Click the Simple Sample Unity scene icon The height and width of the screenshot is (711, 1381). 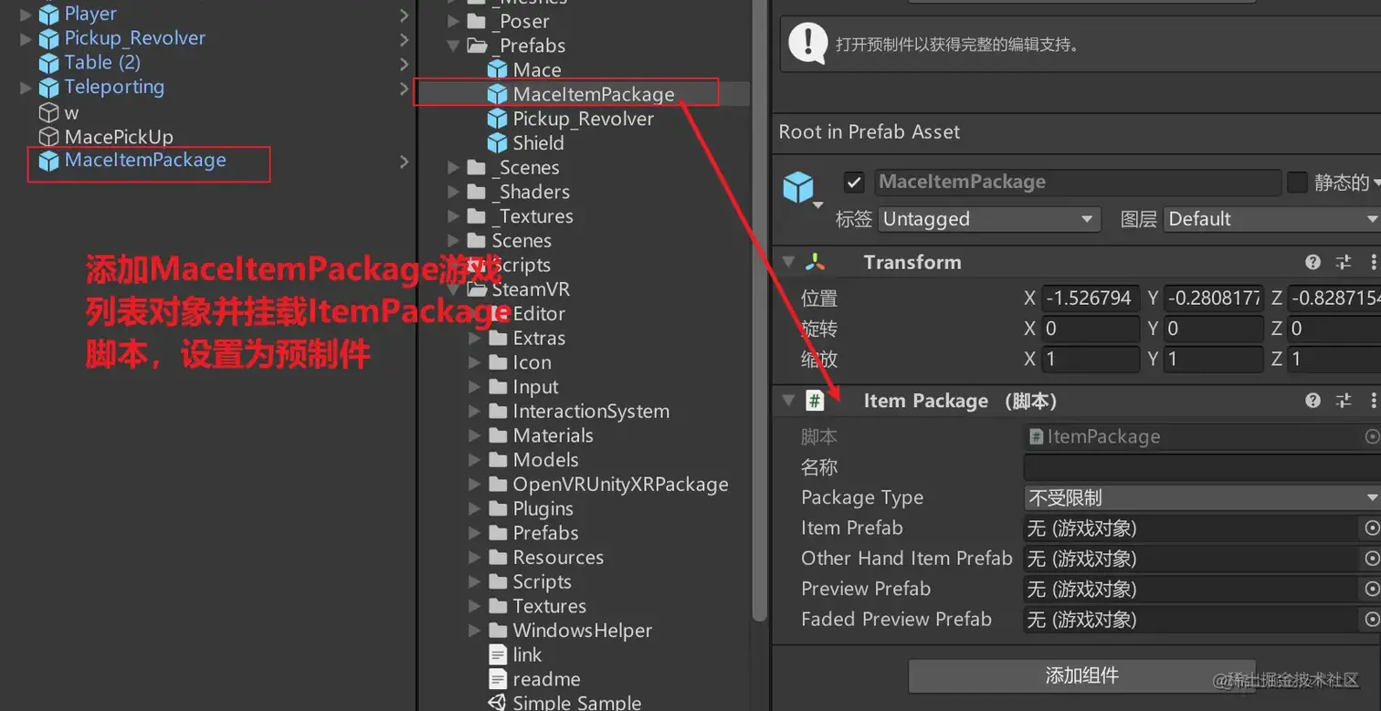click(497, 703)
